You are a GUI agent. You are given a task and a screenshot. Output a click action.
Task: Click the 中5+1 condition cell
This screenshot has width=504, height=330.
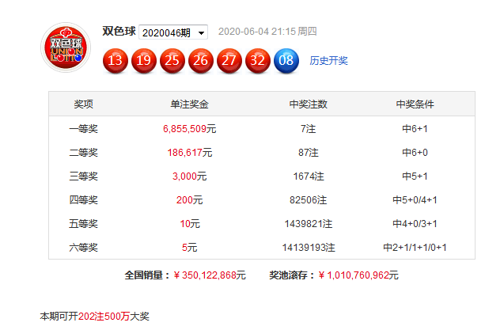click(x=415, y=176)
